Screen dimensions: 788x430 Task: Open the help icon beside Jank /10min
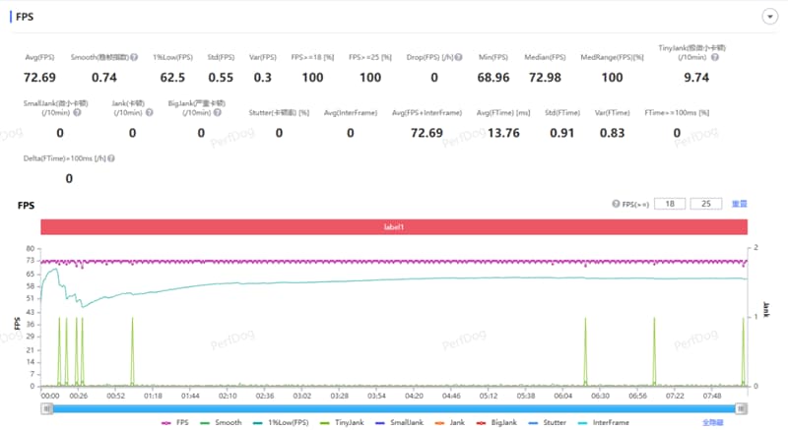[150, 112]
